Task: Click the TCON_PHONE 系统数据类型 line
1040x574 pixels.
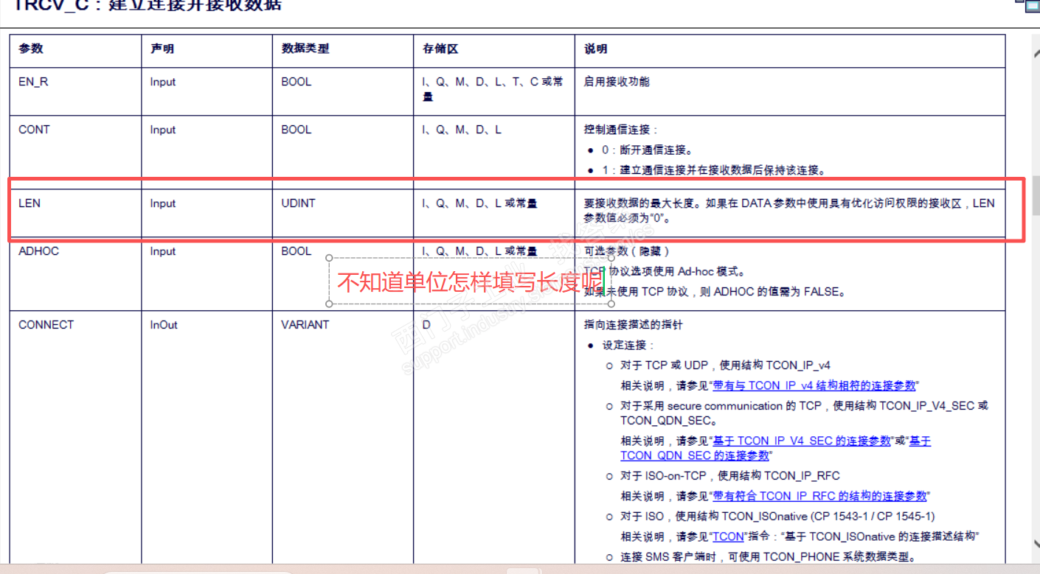Action: [x=768, y=557]
